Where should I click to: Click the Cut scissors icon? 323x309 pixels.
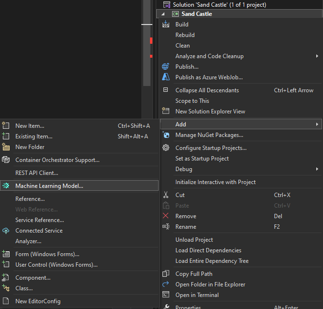pos(166,195)
